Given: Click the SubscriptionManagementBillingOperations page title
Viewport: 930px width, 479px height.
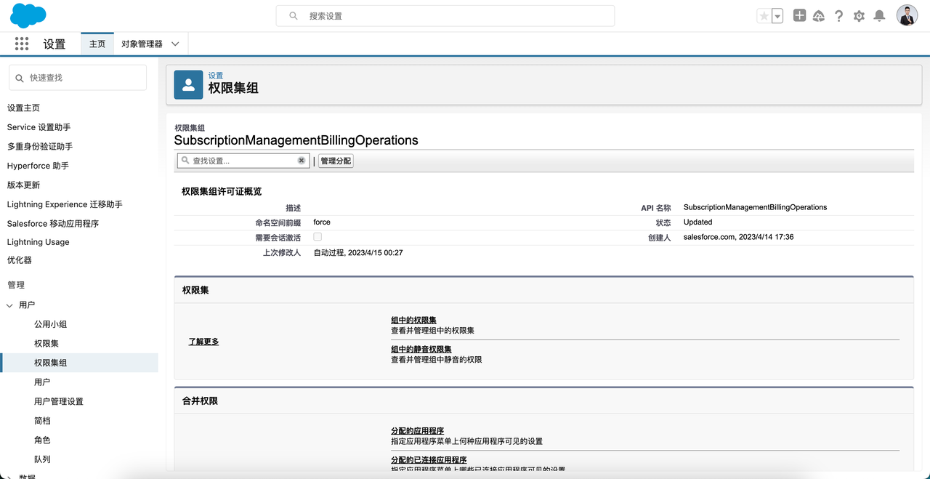Looking at the screenshot, I should pyautogui.click(x=296, y=140).
